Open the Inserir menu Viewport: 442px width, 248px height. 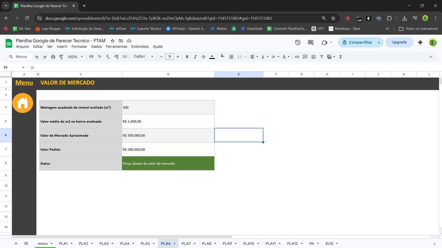62,46
